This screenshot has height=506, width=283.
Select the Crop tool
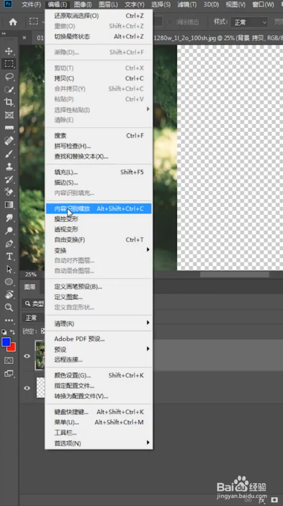click(x=9, y=102)
